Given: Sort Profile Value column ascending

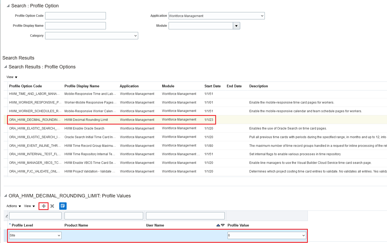Looking at the screenshot, I should [218, 225].
